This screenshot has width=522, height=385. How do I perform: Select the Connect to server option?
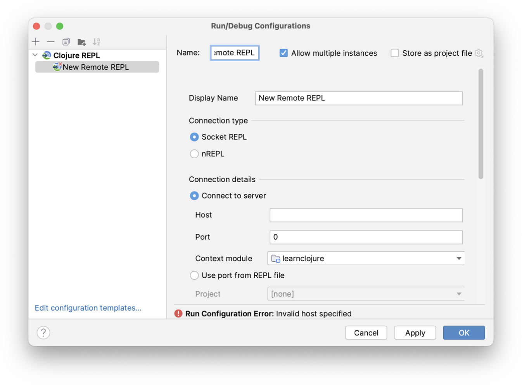[194, 196]
